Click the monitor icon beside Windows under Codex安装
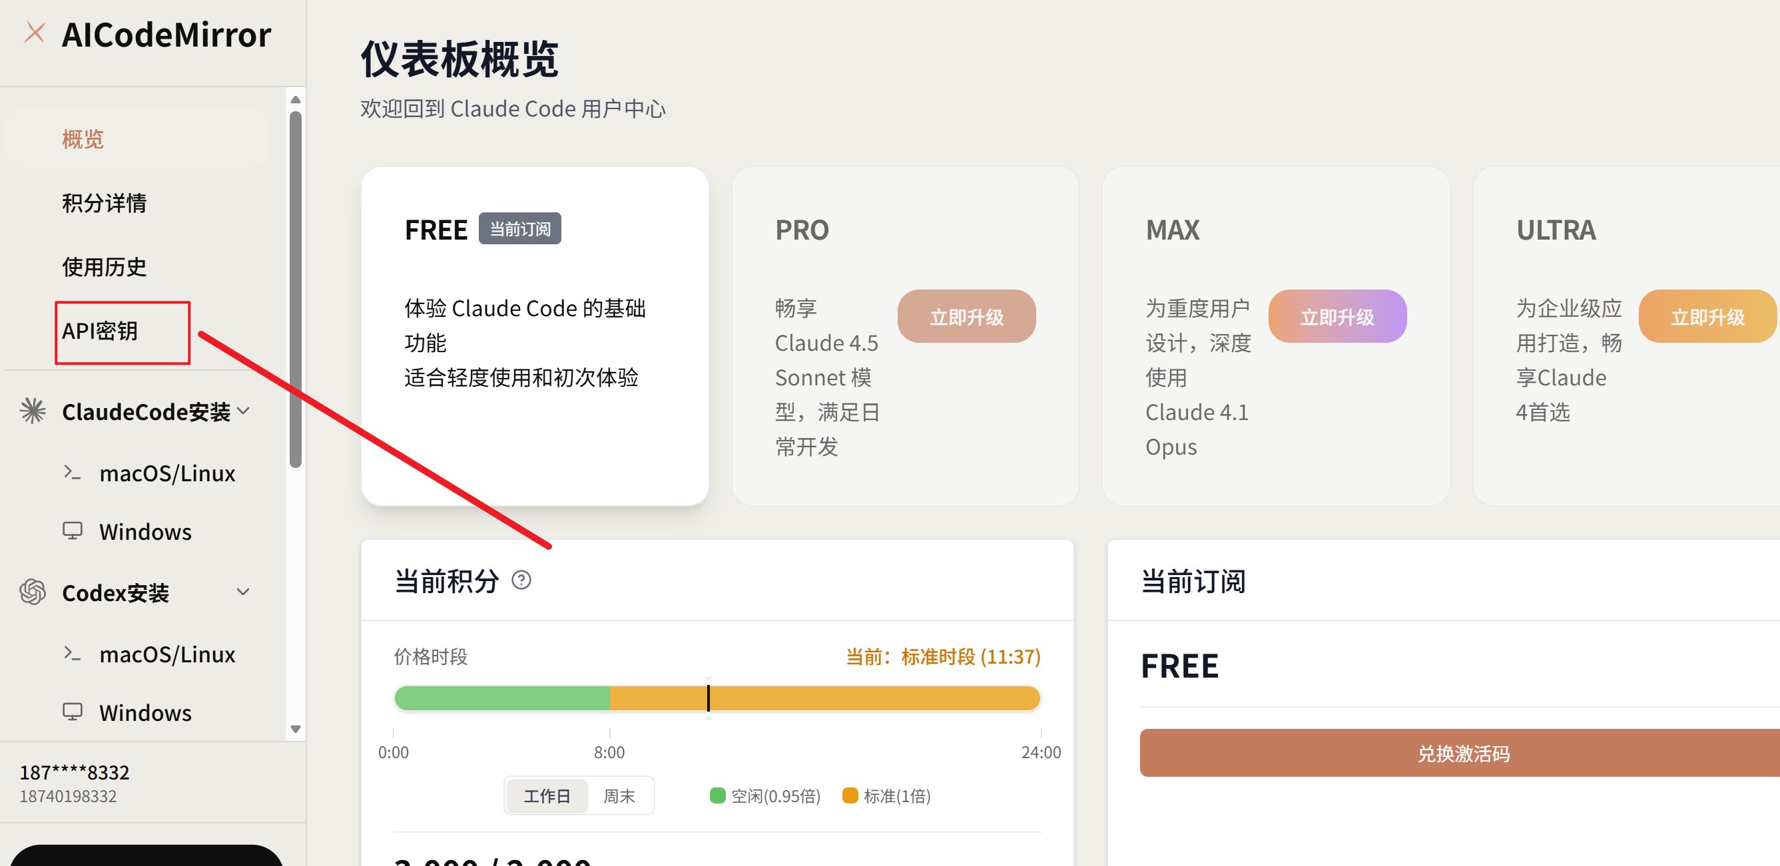Image resolution: width=1780 pixels, height=866 pixels. coord(72,712)
